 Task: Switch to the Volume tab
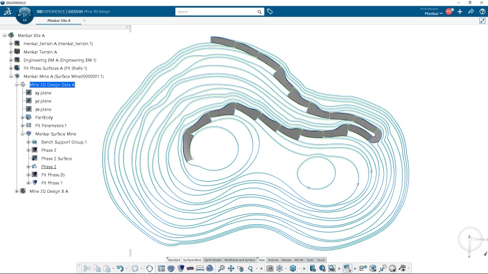click(273, 260)
